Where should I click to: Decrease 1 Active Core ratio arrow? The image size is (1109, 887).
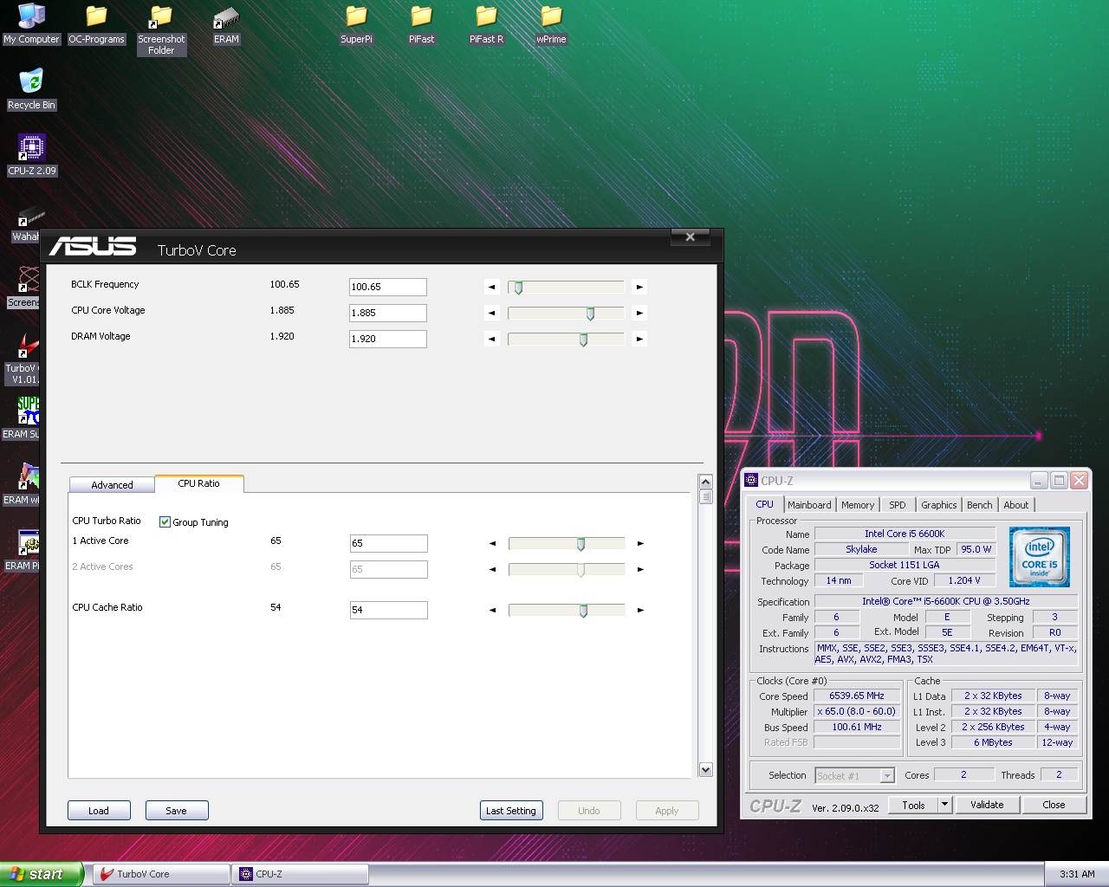point(493,543)
